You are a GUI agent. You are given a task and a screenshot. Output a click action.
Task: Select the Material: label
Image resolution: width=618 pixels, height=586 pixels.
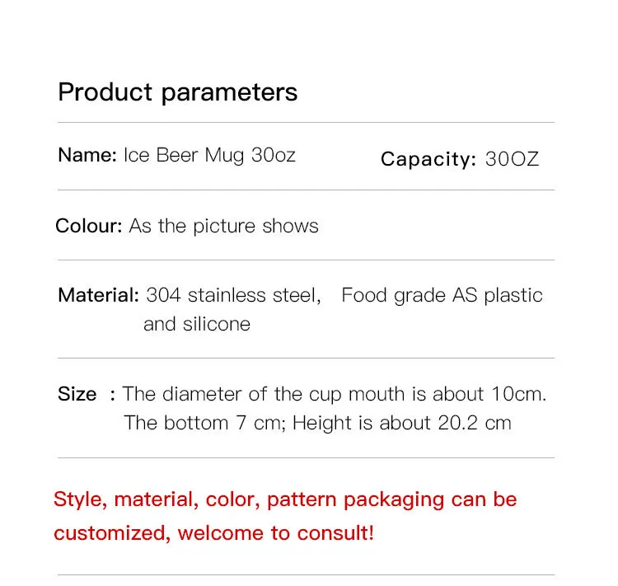click(x=98, y=295)
